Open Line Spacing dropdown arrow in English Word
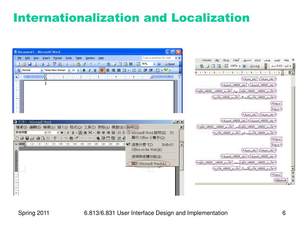Screen dimensions: 304x228 coord(128,70)
